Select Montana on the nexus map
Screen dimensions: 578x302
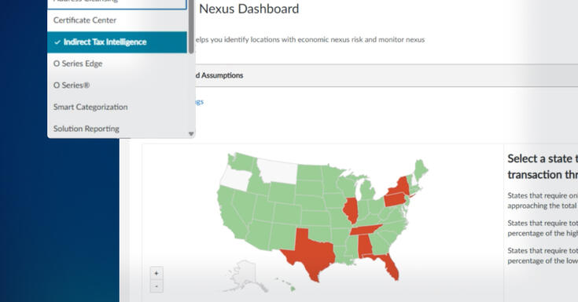point(278,172)
